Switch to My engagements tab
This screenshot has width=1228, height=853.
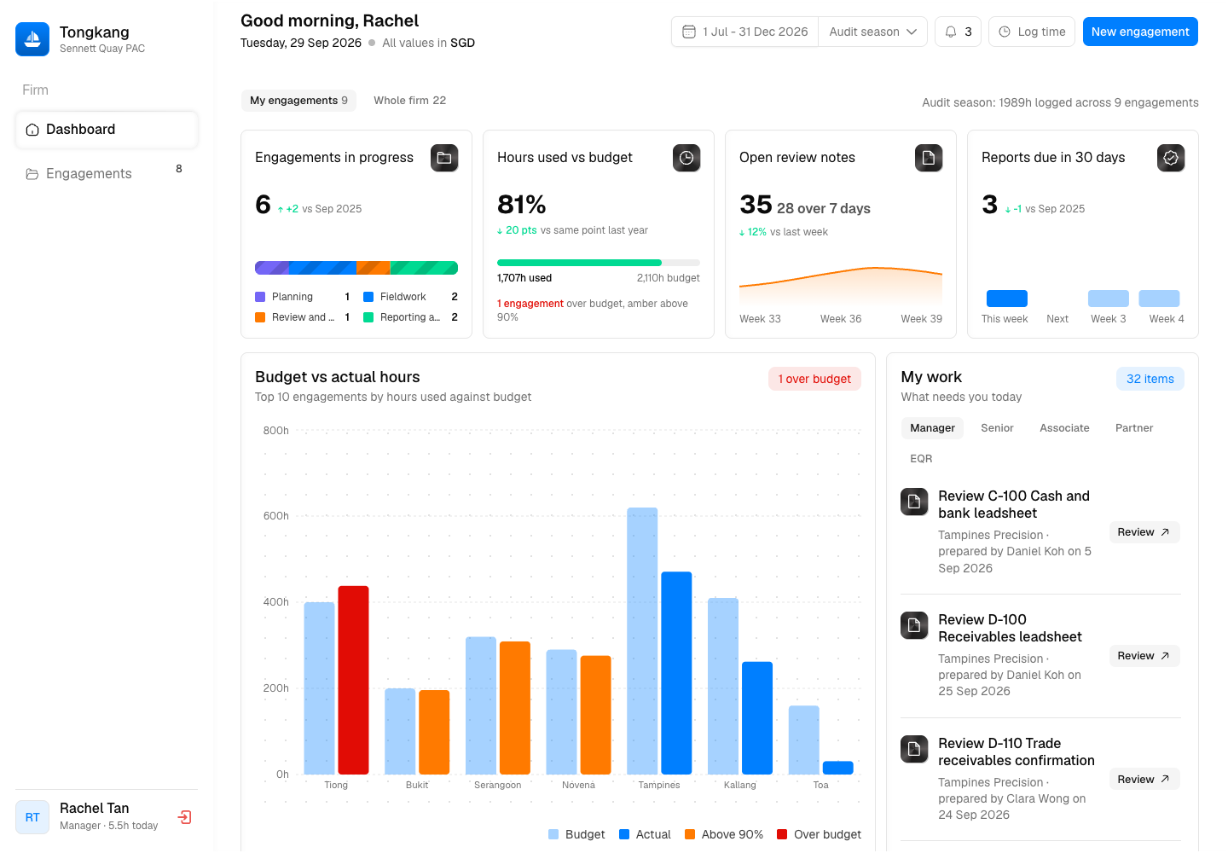coord(298,101)
